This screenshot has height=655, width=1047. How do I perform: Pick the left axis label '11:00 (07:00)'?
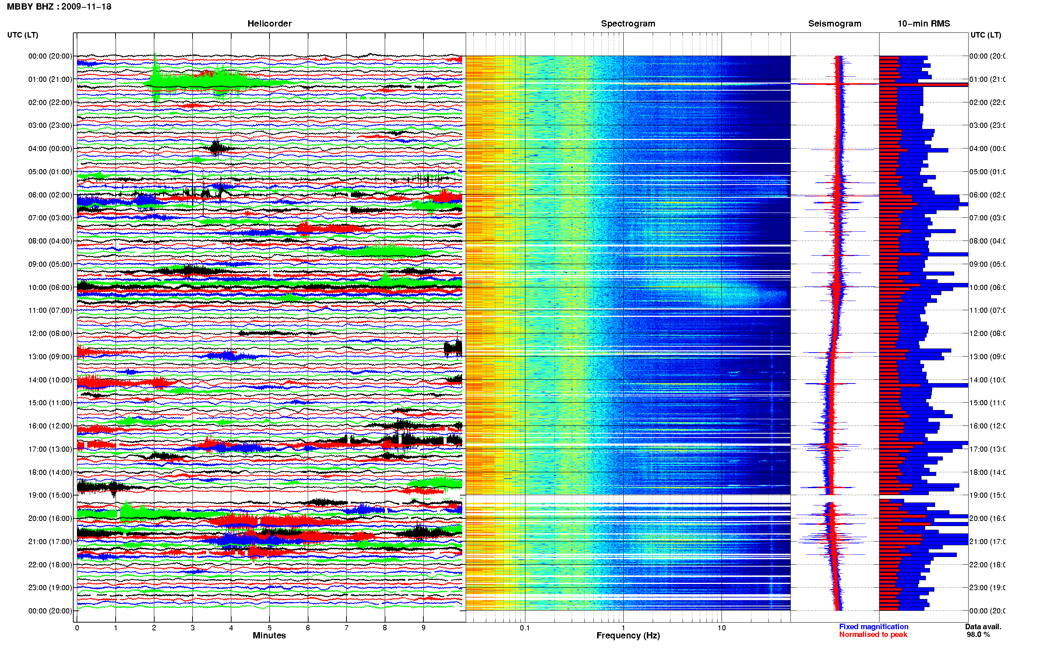[50, 310]
